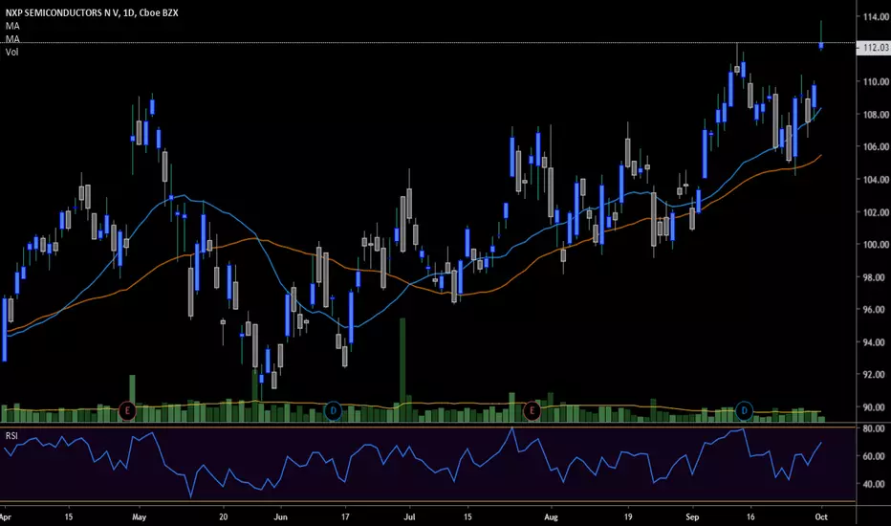Click the 16 date label

[750, 517]
